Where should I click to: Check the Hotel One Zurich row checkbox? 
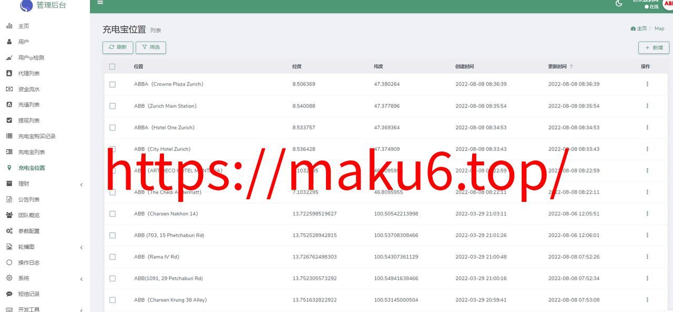coord(113,127)
